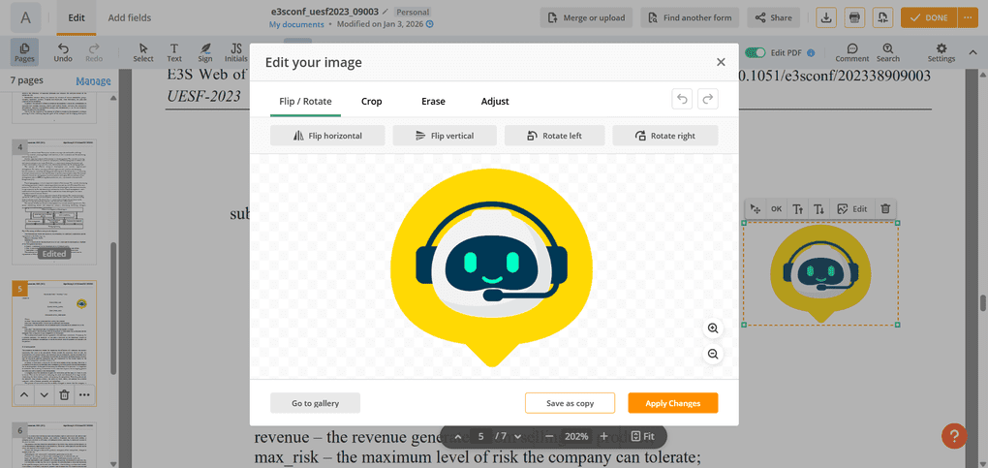Choose the Select arrow tool

point(143,52)
